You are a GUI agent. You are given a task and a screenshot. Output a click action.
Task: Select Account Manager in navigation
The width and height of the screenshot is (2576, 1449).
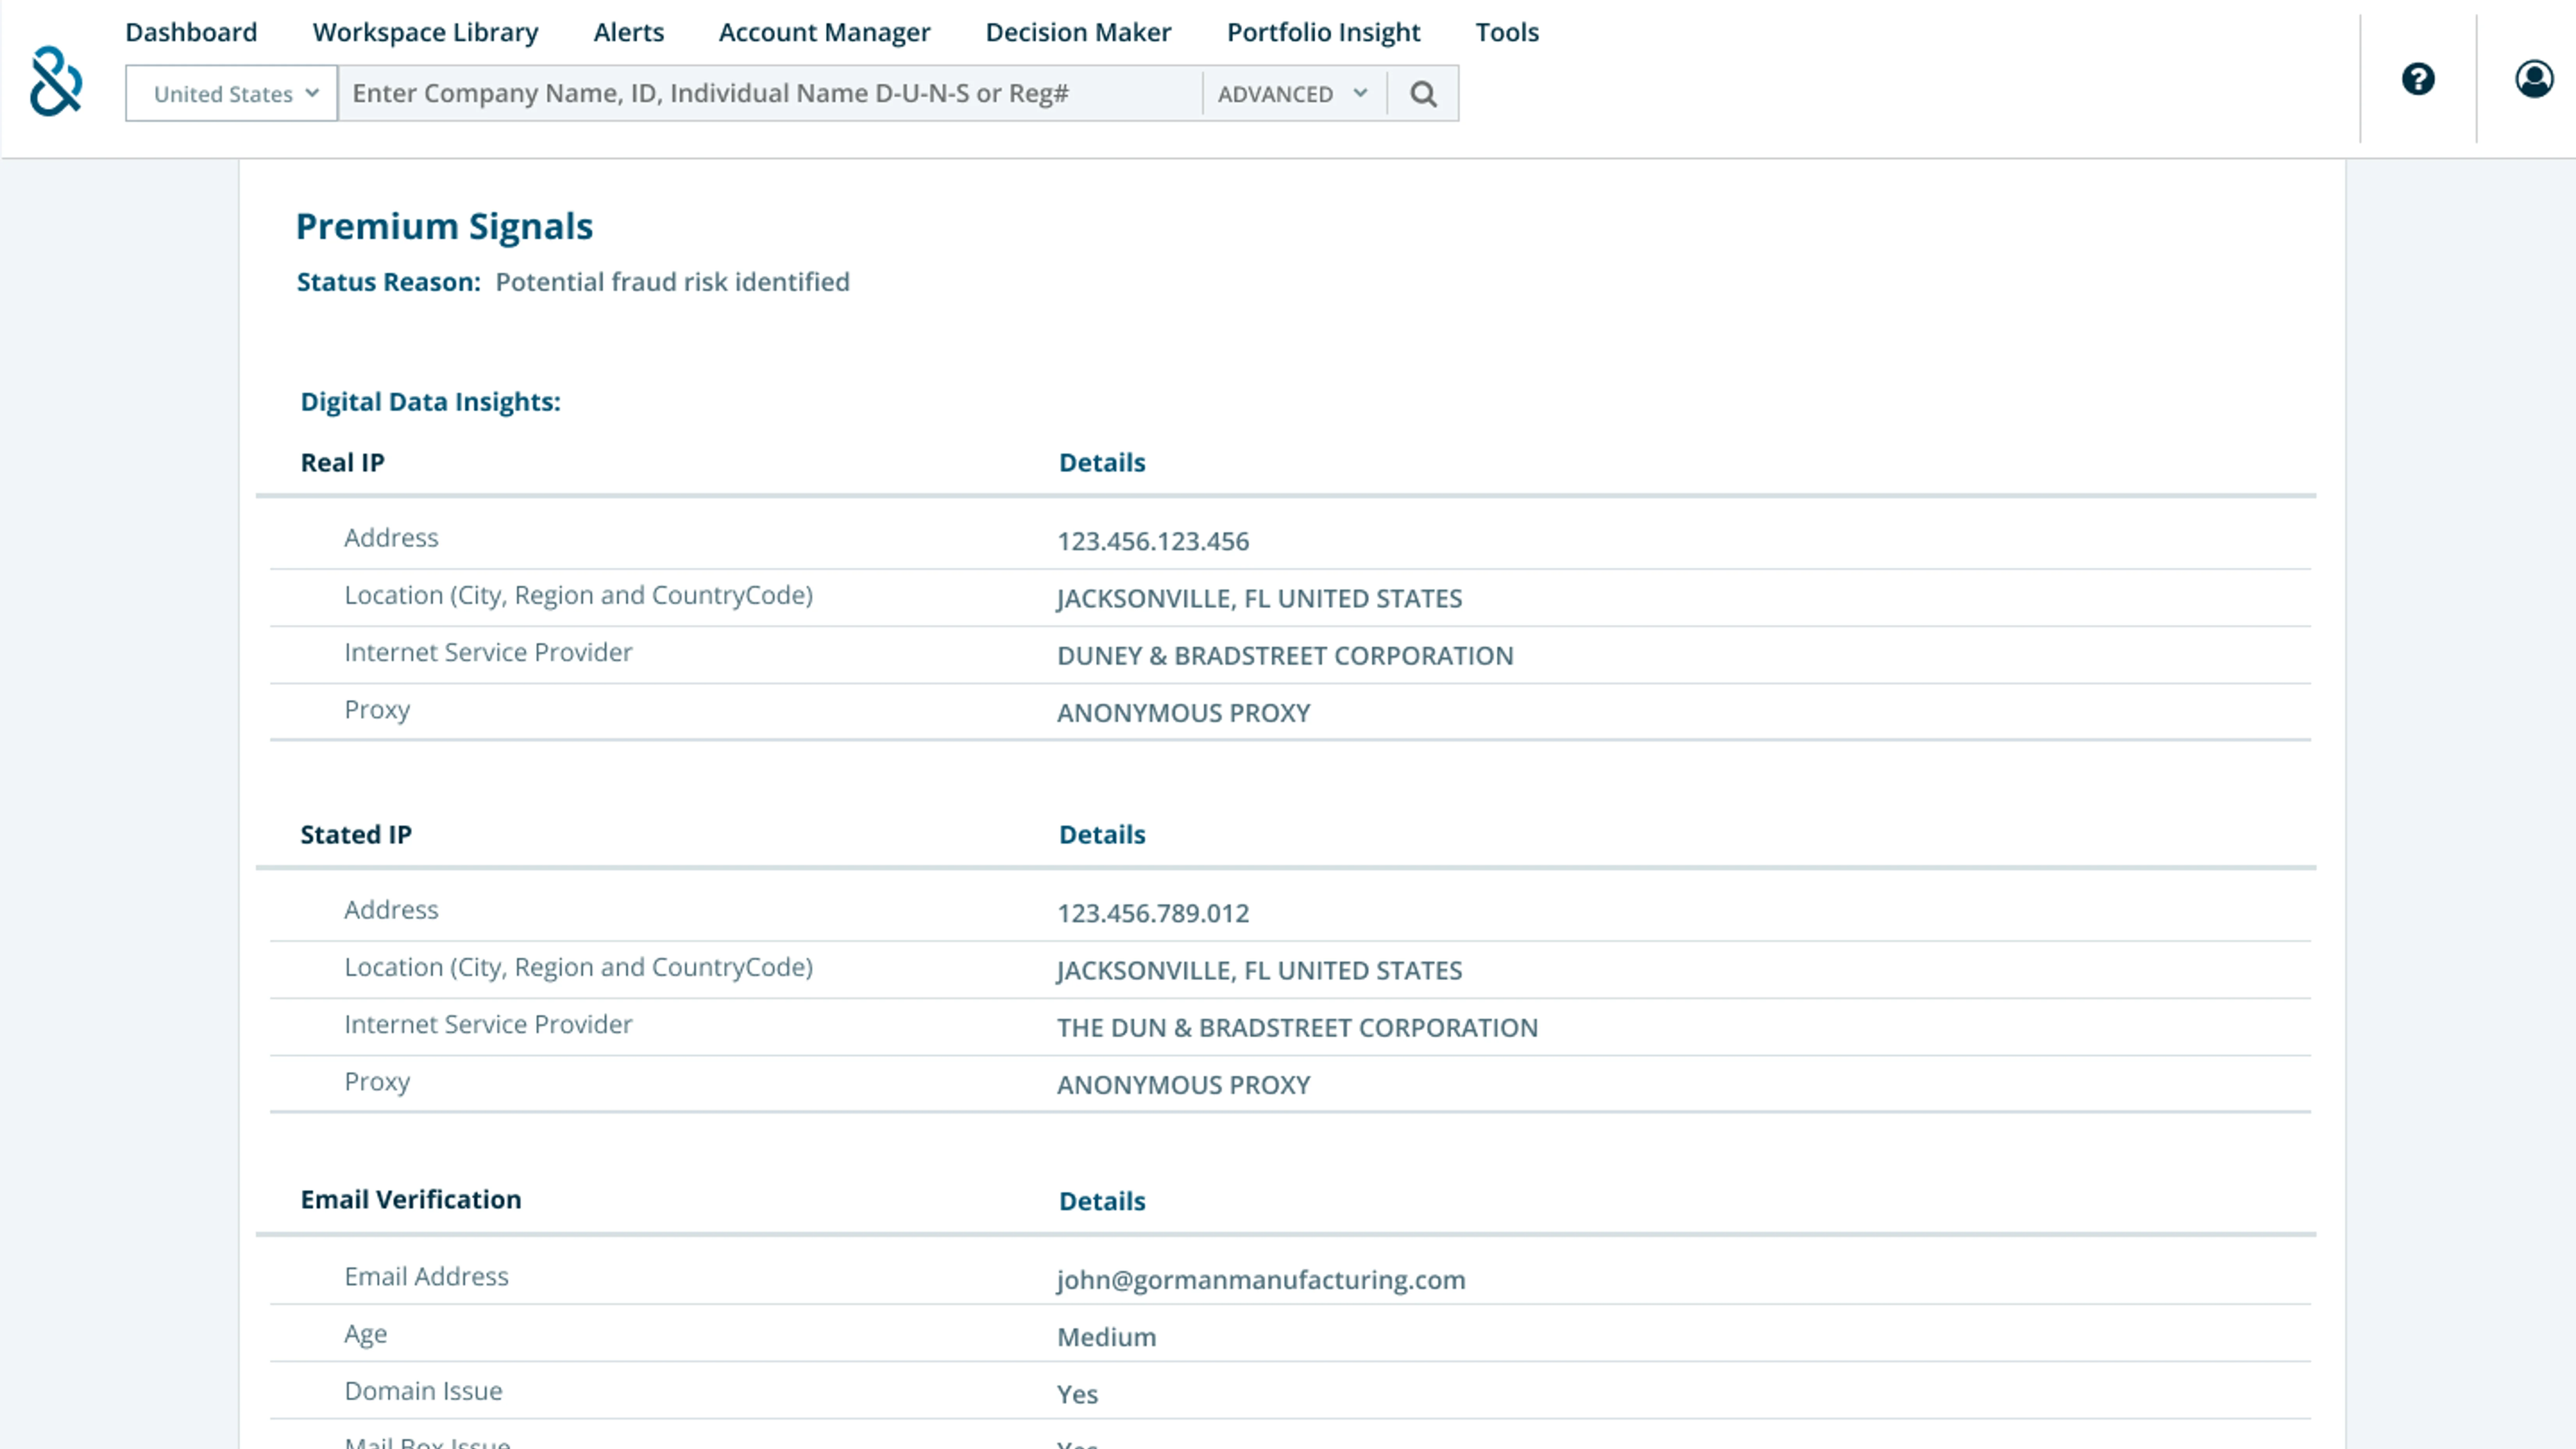coord(824,32)
